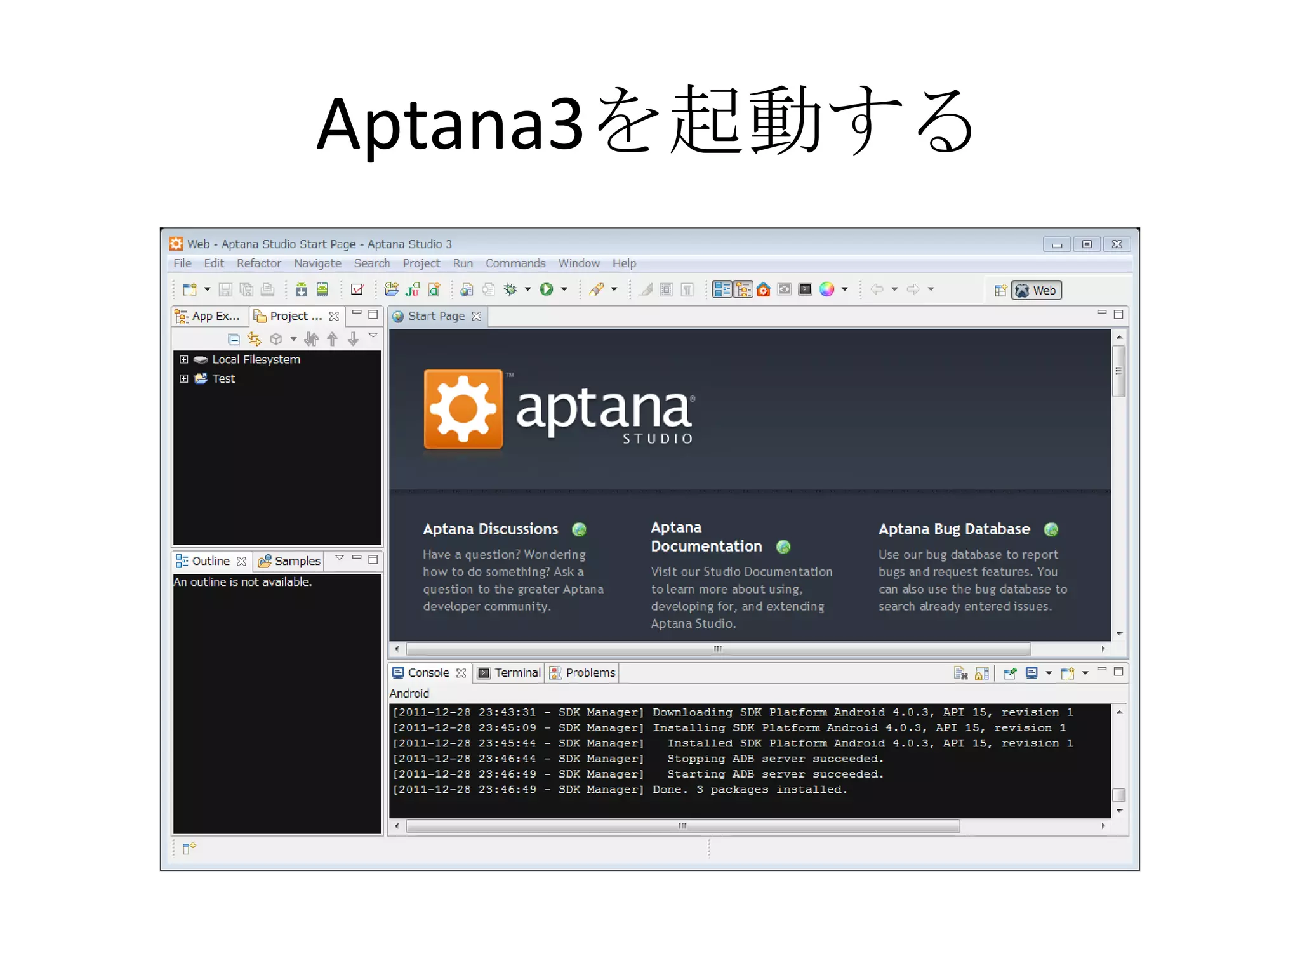This screenshot has width=1300, height=975.
Task: Click the Console horizontal scrollbar thumb
Action: (x=683, y=826)
